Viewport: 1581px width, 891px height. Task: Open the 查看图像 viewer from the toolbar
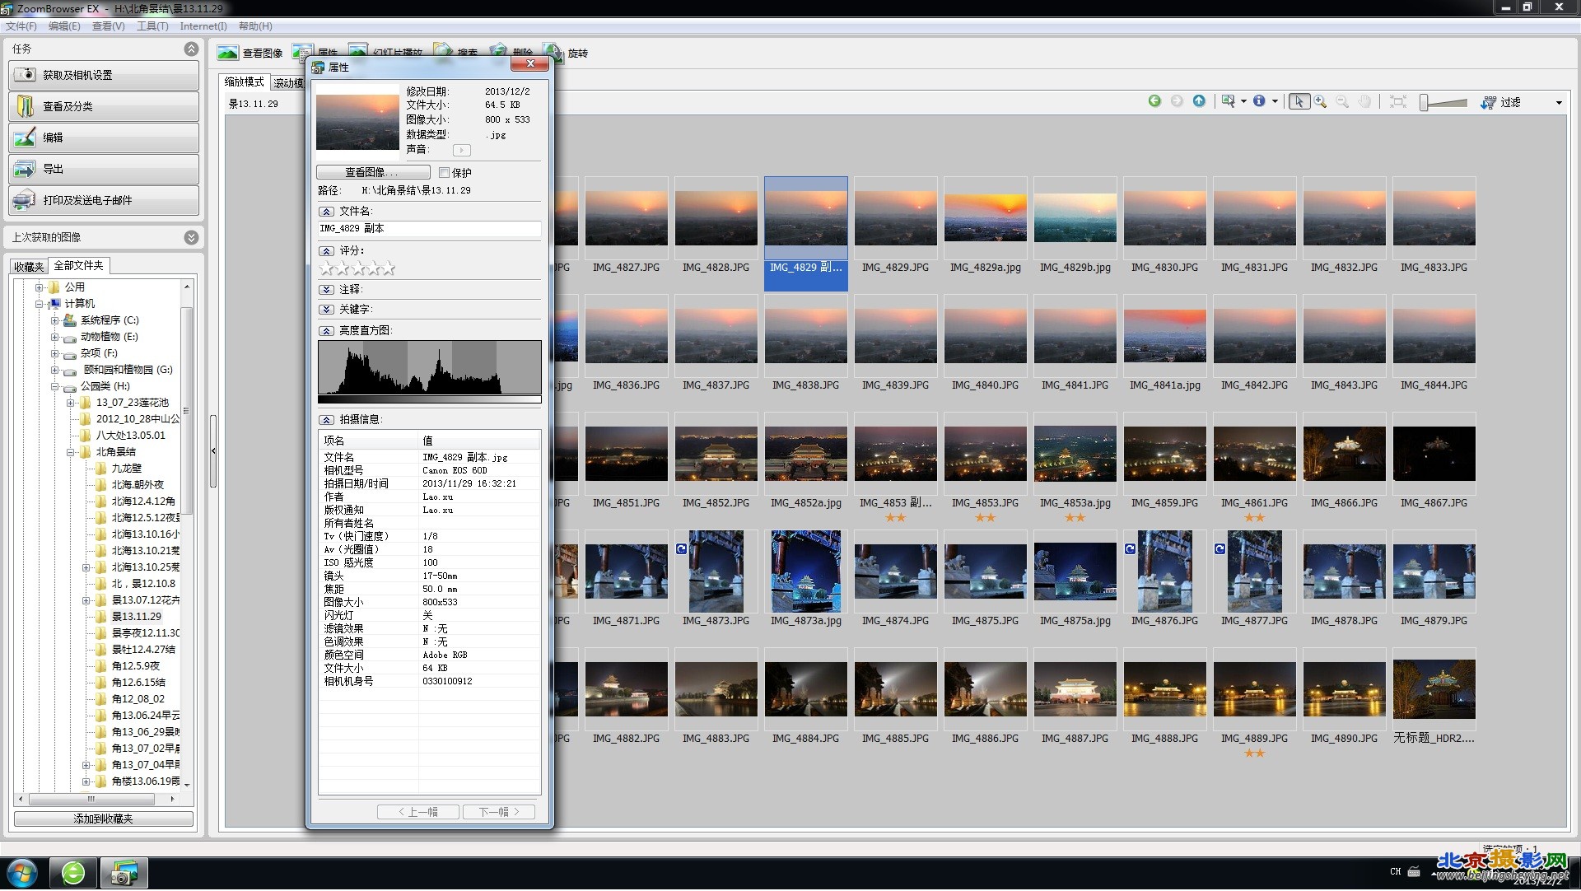(x=250, y=53)
